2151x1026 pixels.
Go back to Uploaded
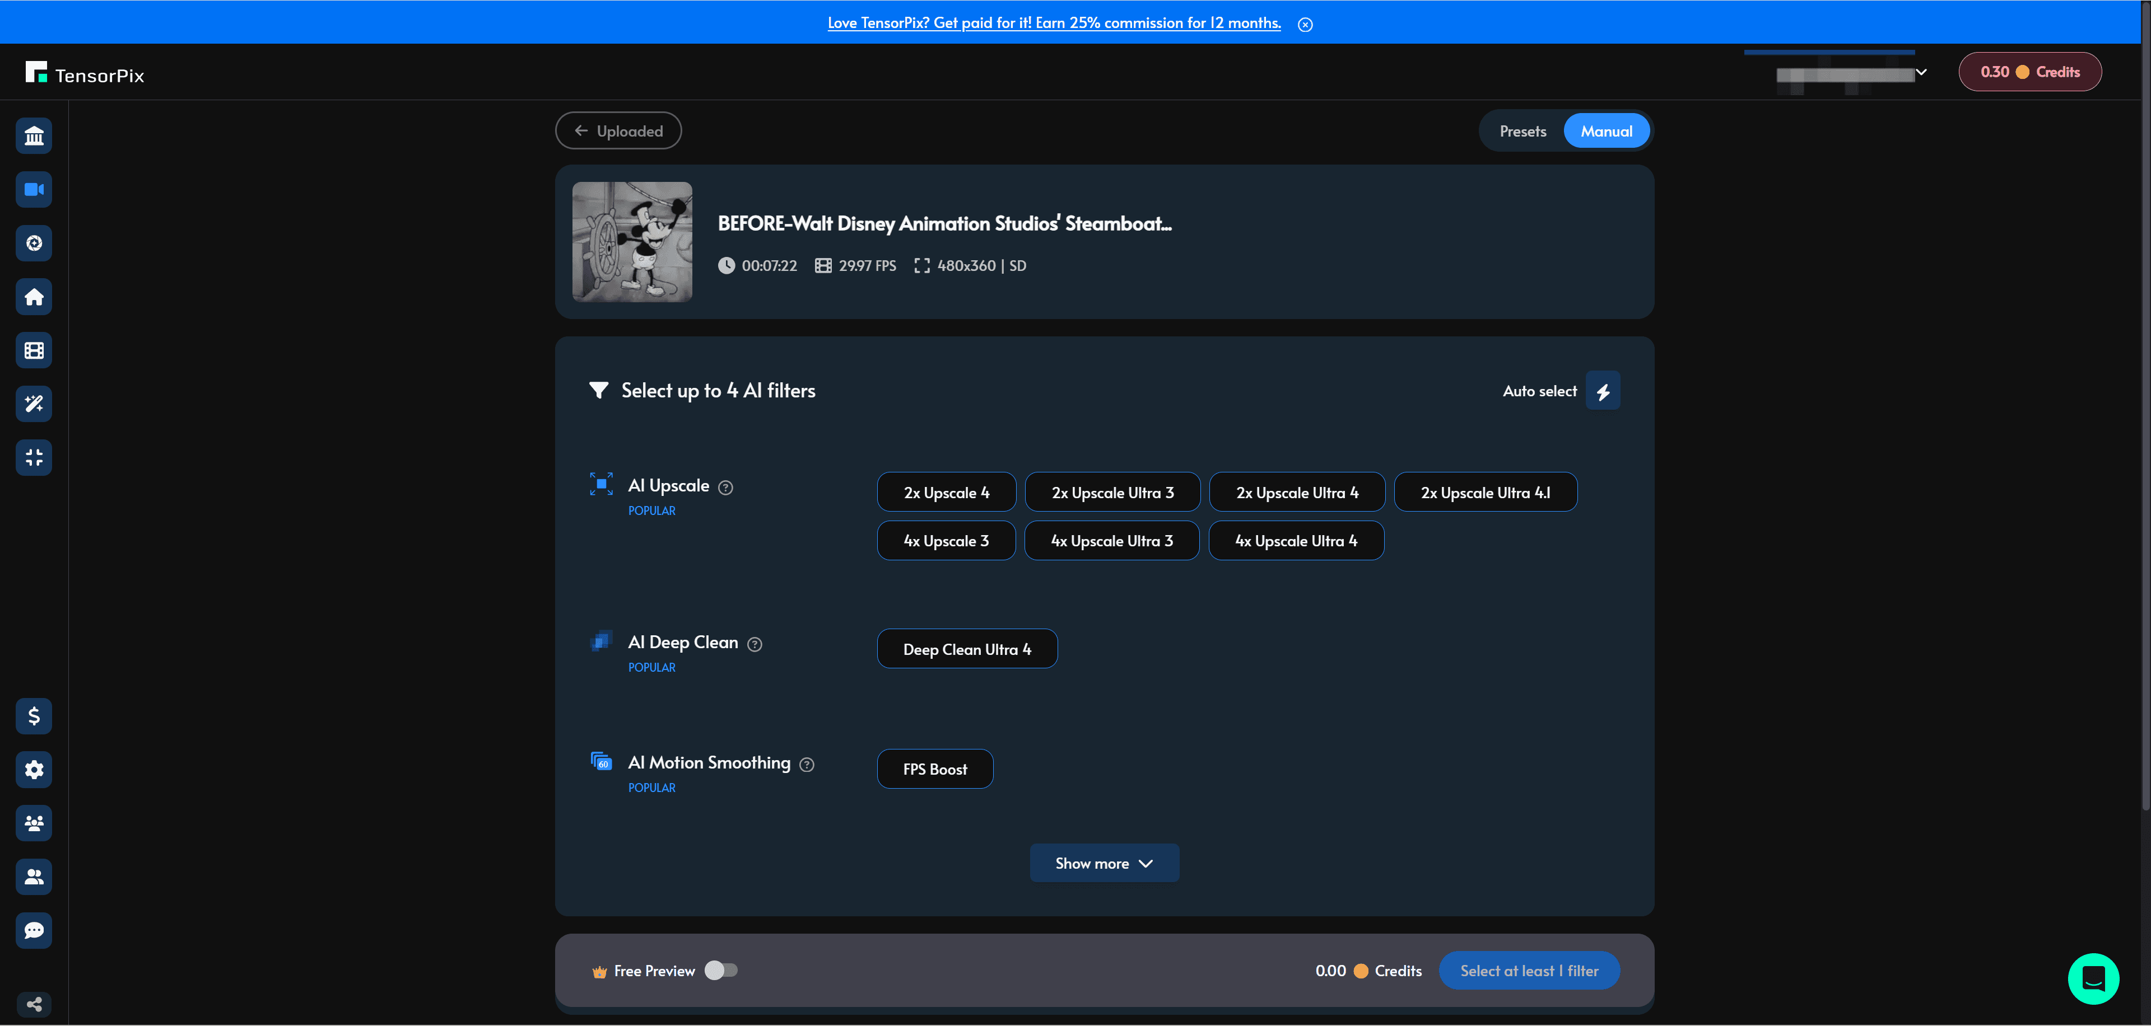tap(618, 131)
